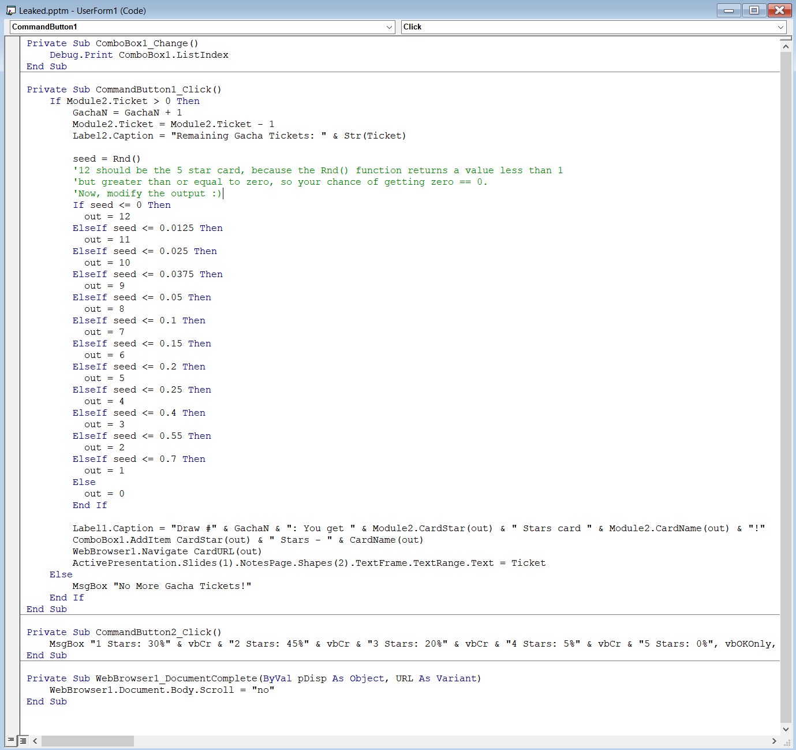Click 'ElseIf seed <= 0.05 Then' line
This screenshot has width=796, height=750.
pos(142,297)
